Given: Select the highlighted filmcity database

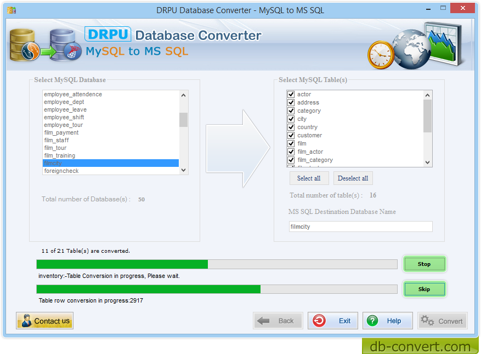Looking at the screenshot, I should pos(110,163).
